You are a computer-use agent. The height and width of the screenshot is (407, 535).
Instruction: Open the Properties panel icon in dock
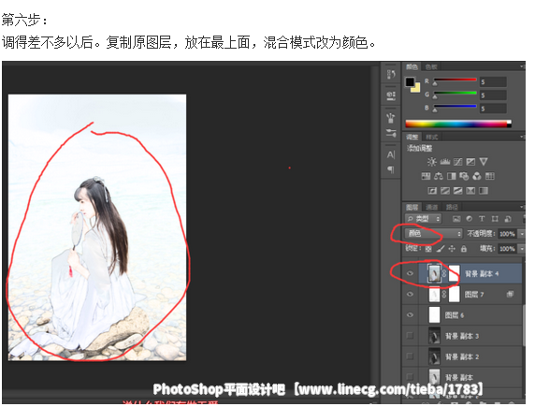(x=391, y=95)
